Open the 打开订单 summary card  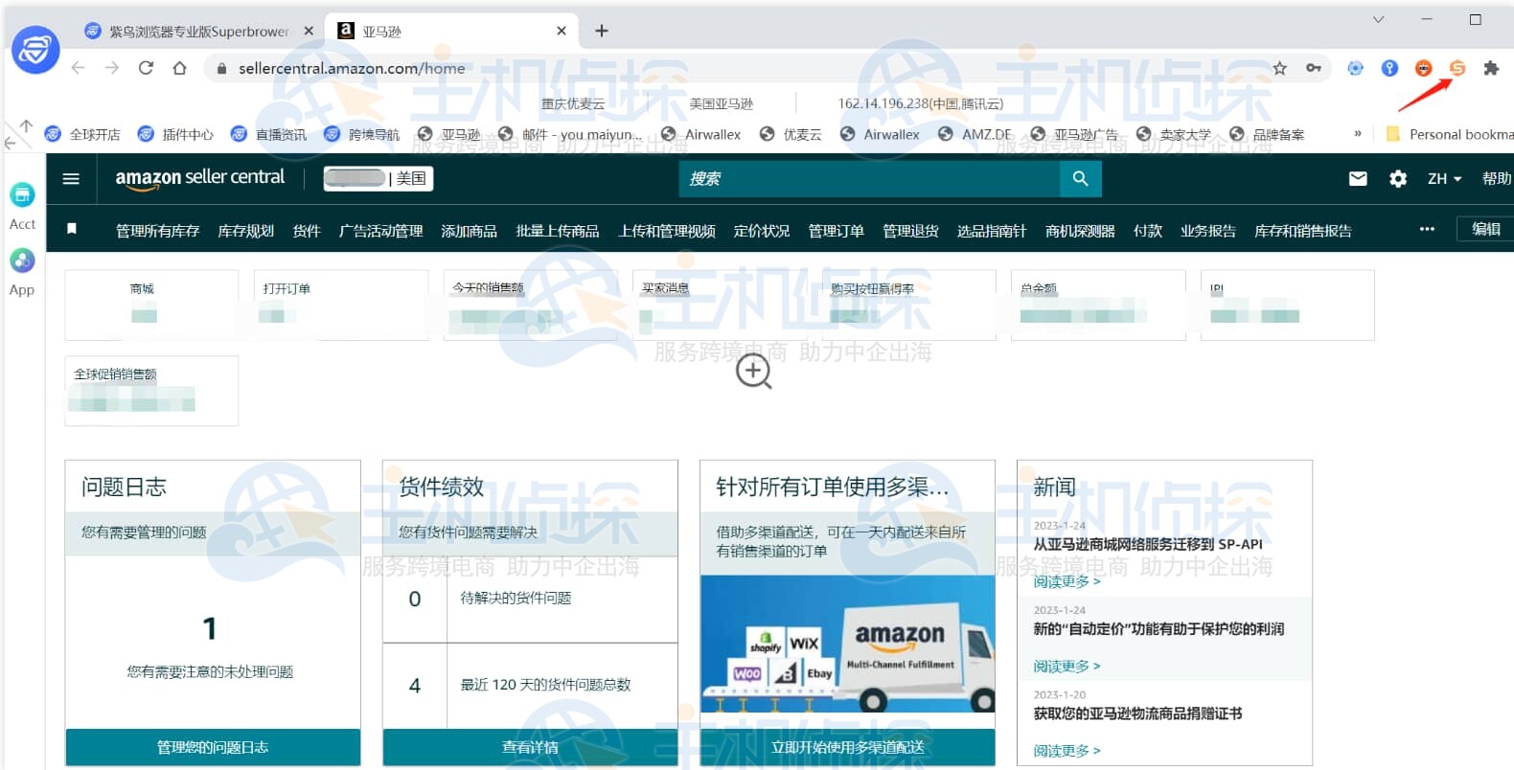click(x=341, y=305)
